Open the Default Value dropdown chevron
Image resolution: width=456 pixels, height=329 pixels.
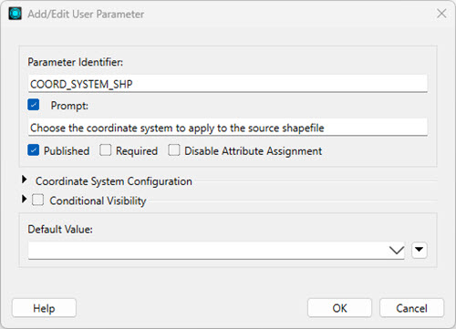pos(397,251)
